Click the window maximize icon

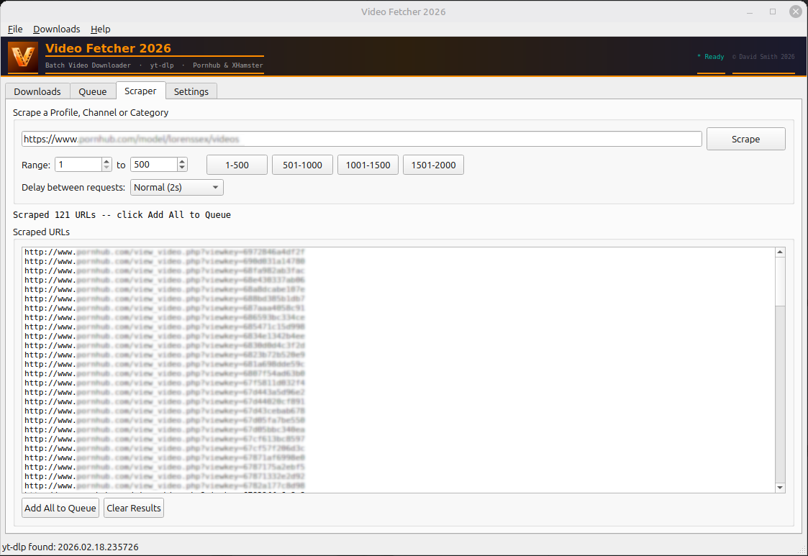773,12
